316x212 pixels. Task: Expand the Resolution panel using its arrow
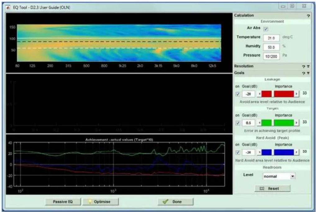[308, 67]
